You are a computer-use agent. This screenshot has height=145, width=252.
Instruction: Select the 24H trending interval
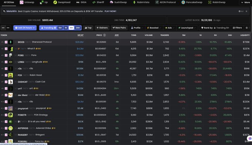78,28
